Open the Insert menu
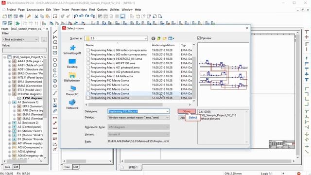Image resolution: width=311 pixels, height=175 pixels. click(66, 10)
